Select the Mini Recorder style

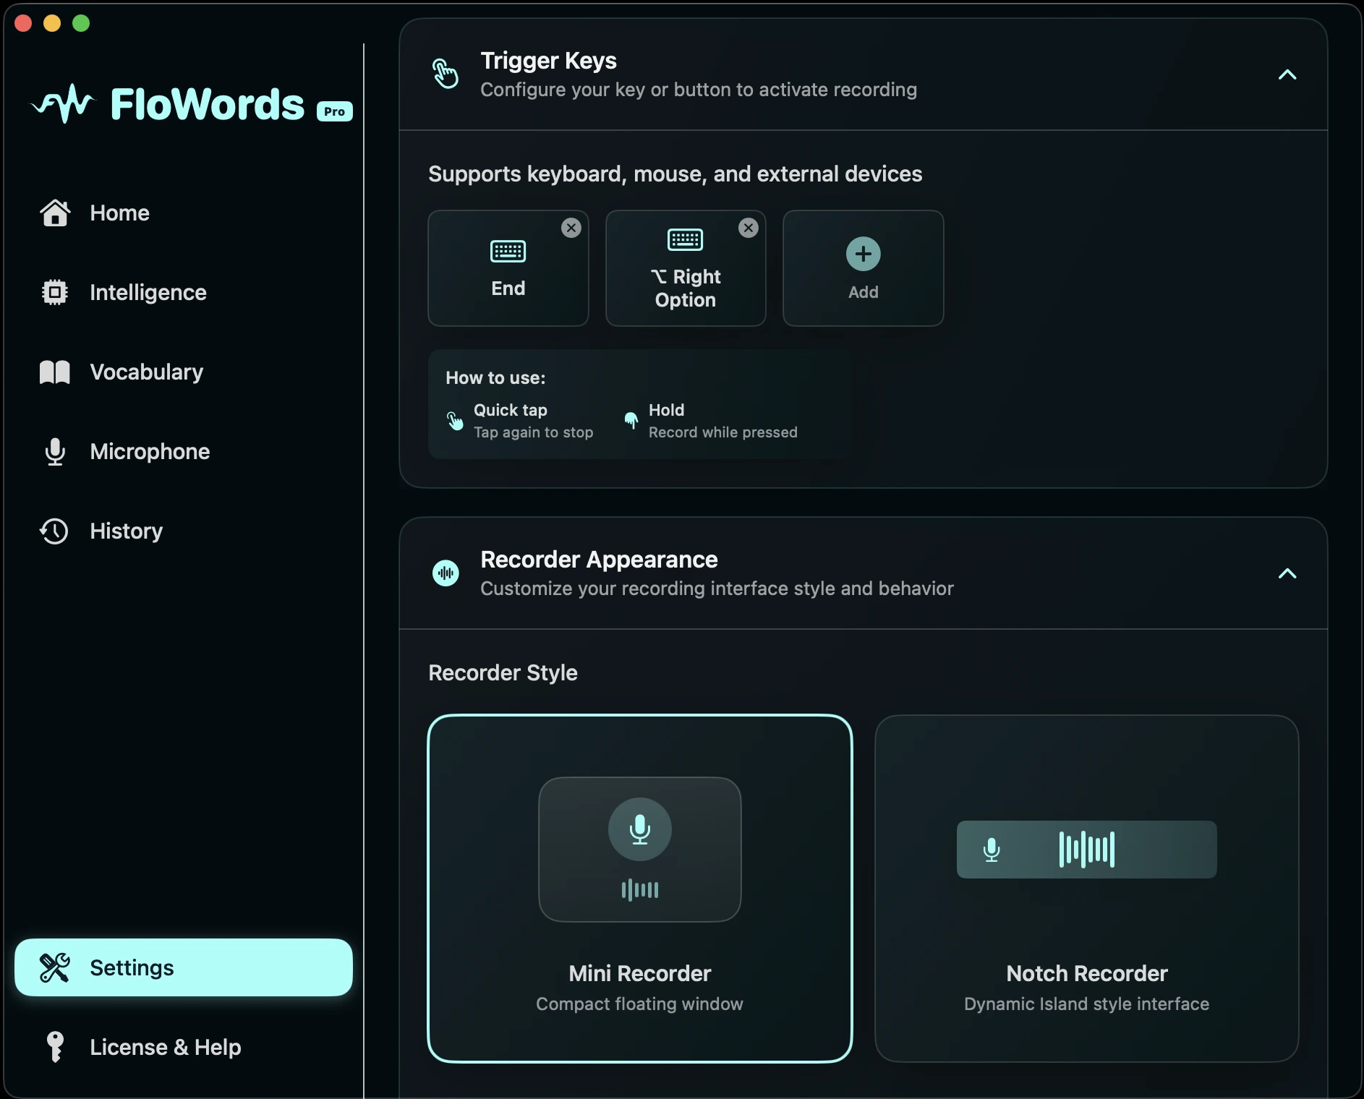pyautogui.click(x=639, y=889)
